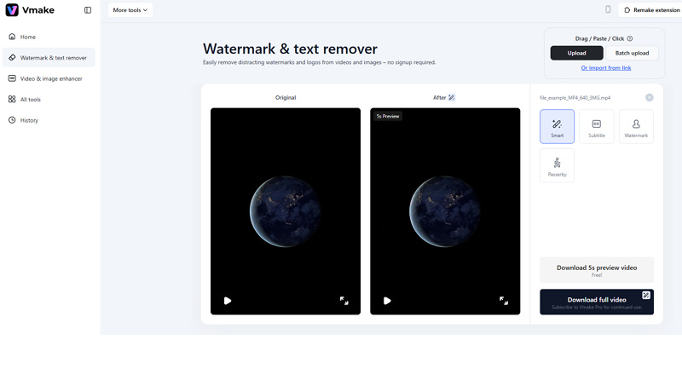
Task: Select Watermark & text remover in sidebar
Action: pyautogui.click(x=49, y=57)
